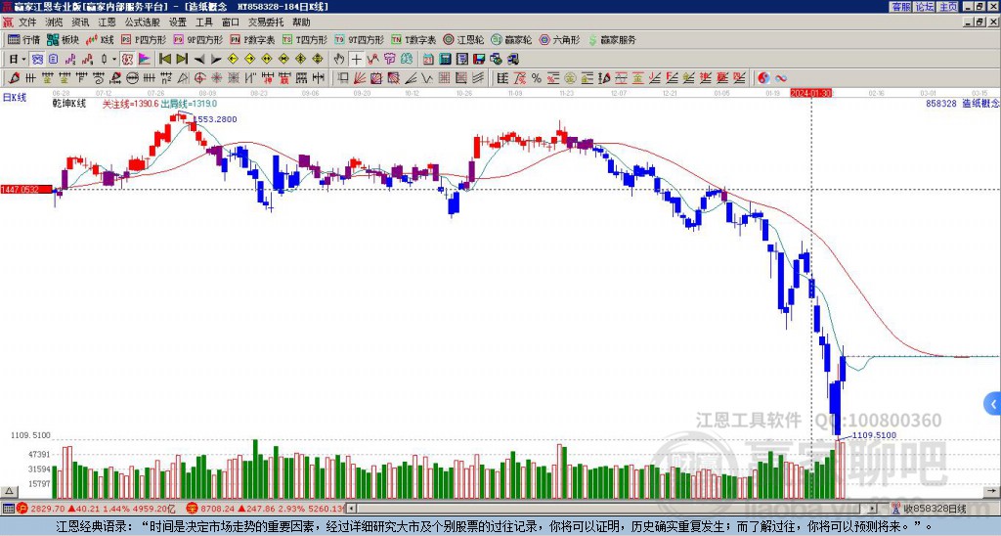
Task: Click the zigzag wave line icon
Action: pos(426,78)
